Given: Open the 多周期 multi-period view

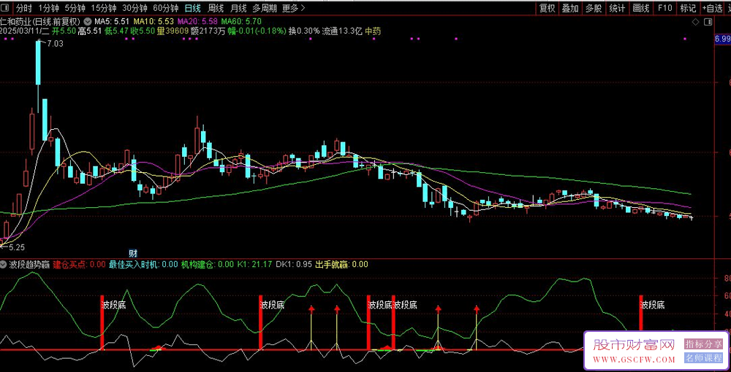Looking at the screenshot, I should [265, 8].
